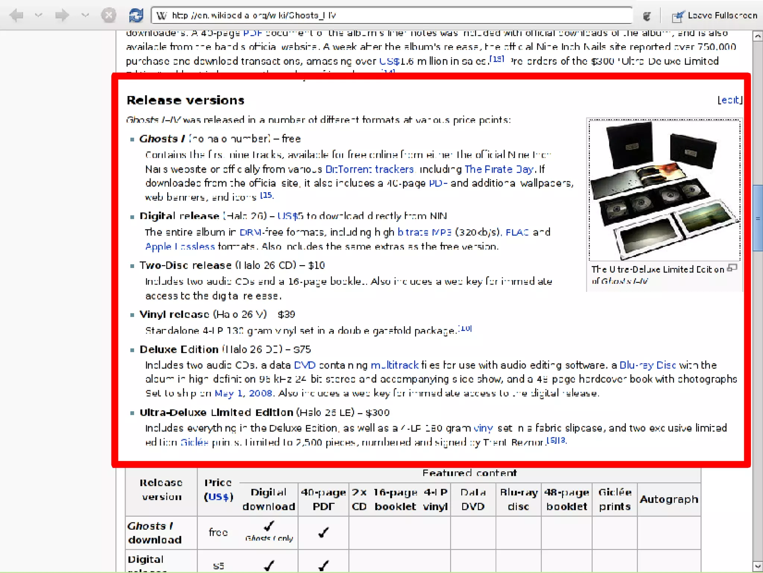Open the back history dropdown arrow
Screen dimensions: 763x573
point(39,15)
